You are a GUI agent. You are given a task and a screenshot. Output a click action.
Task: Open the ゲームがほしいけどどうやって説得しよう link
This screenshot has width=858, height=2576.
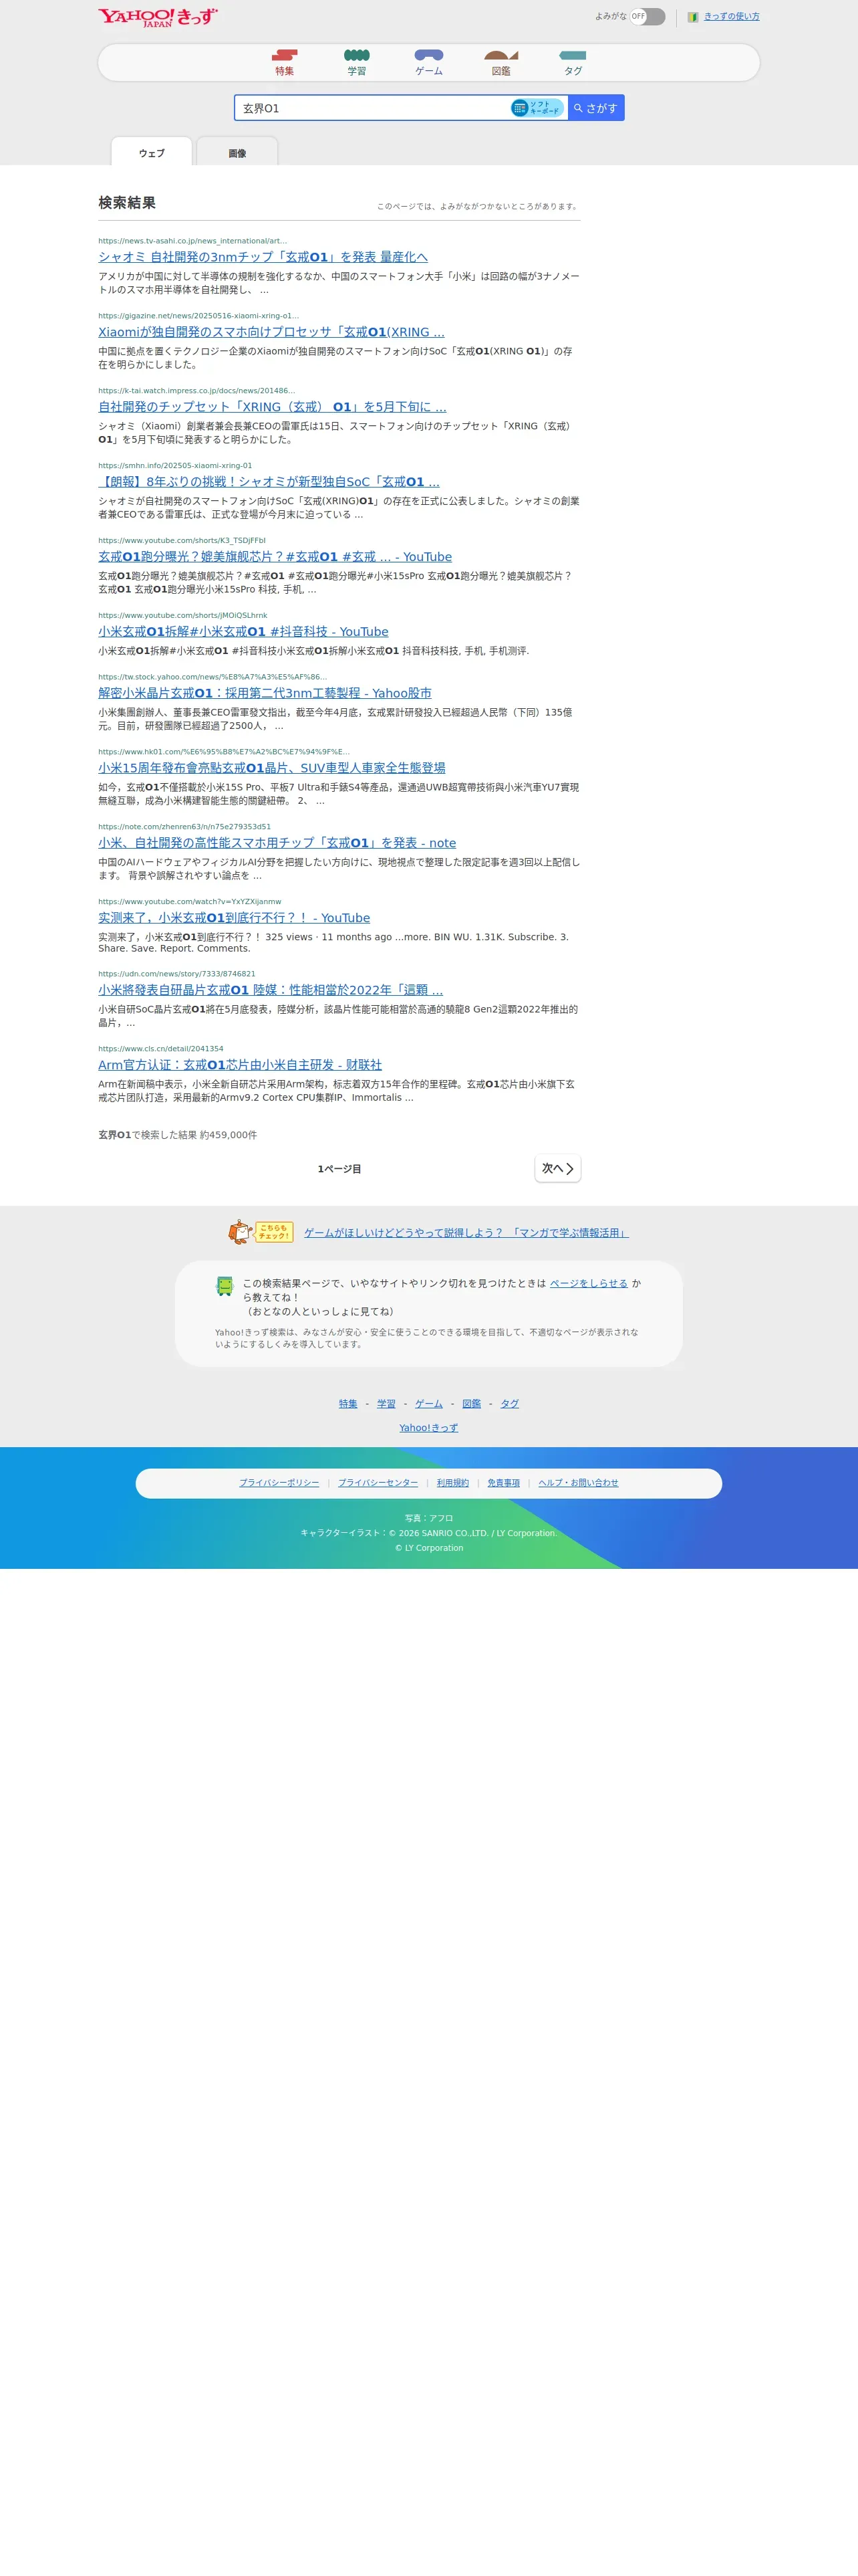point(466,1233)
